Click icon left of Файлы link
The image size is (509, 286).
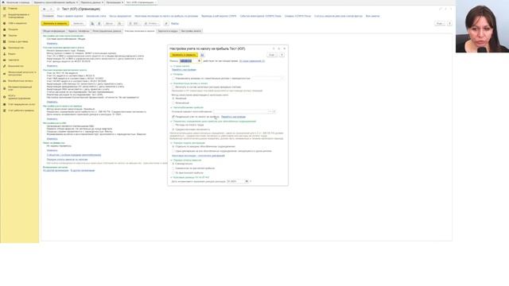tap(166, 23)
